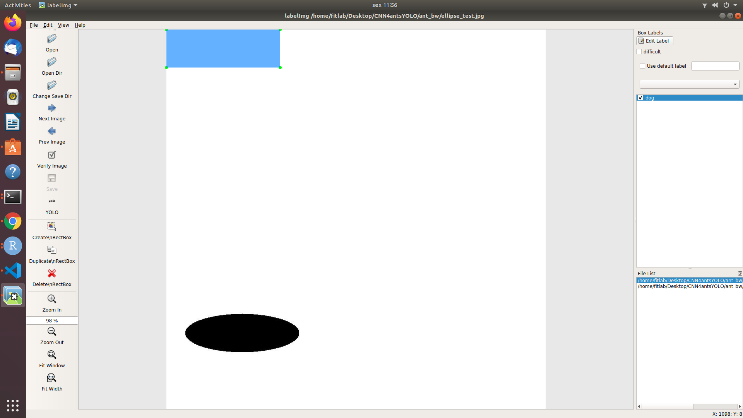Delete the selected RectBox
743x418 pixels.
tap(51, 277)
